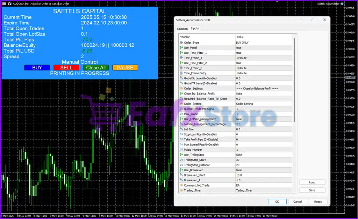The width and height of the screenshot is (358, 219).
Task: Click the Use_Time_Filter_2 row icon
Action: coord(181,63)
